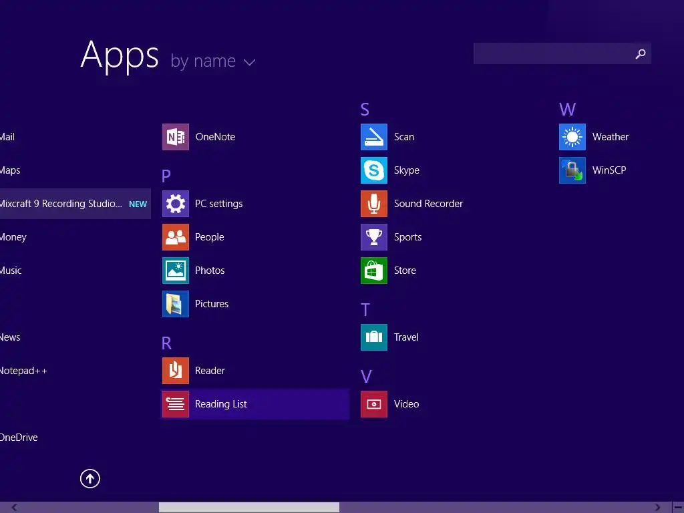Open the Sports trophy icon
The image size is (684, 513).
374,237
